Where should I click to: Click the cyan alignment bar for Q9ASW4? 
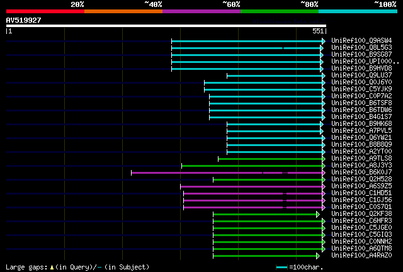coord(247,41)
